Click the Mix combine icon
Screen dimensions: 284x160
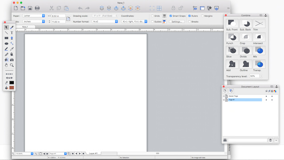[x=259, y=50]
